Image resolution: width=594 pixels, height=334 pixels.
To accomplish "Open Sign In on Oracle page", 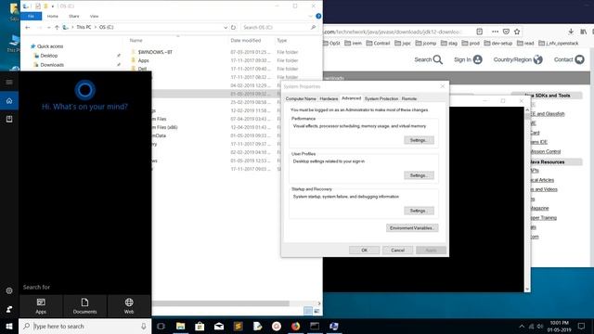I will coord(468,59).
